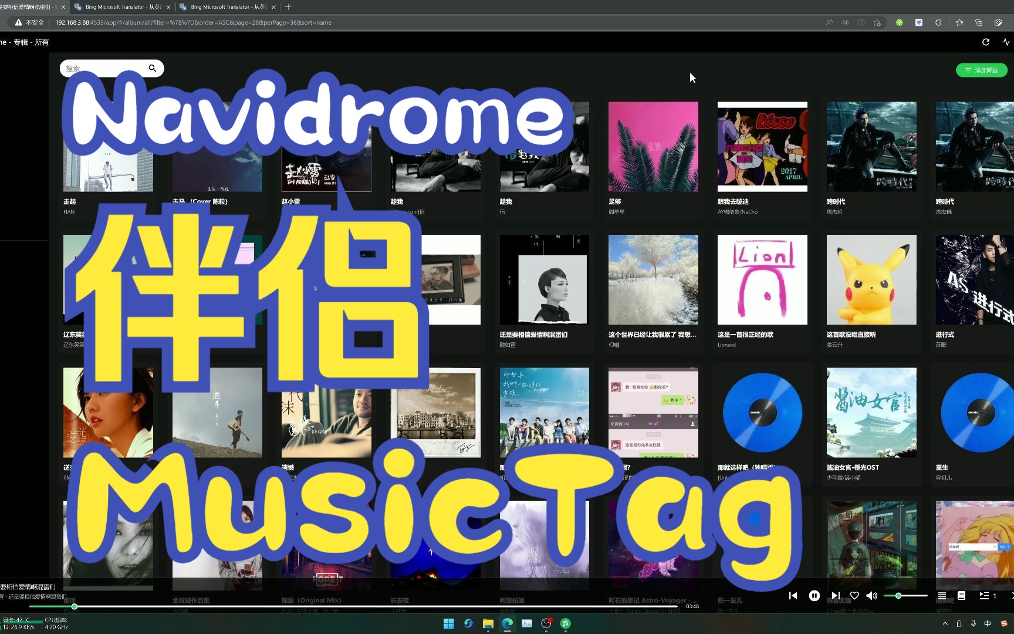
Task: Open the activity pulse icon in header
Action: click(x=1006, y=42)
